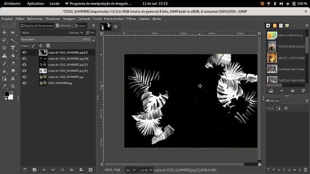Open the clock 11 de out 22:25
The image size is (310, 174).
[155, 3]
